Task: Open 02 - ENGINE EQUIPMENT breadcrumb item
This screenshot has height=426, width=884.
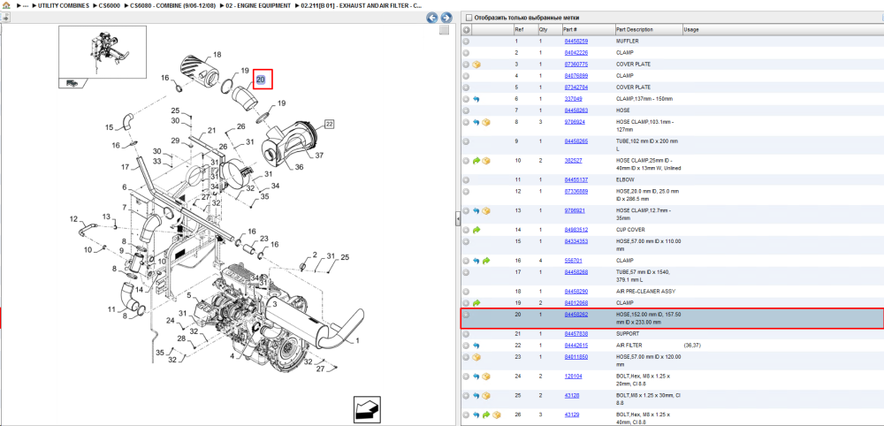Action: [256, 5]
